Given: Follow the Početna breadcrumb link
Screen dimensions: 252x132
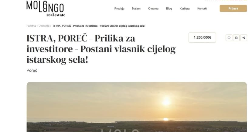Looking at the screenshot, I should (x=31, y=26).
